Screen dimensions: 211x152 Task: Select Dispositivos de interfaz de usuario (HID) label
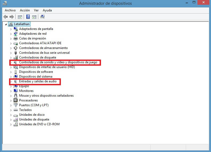point(47,67)
